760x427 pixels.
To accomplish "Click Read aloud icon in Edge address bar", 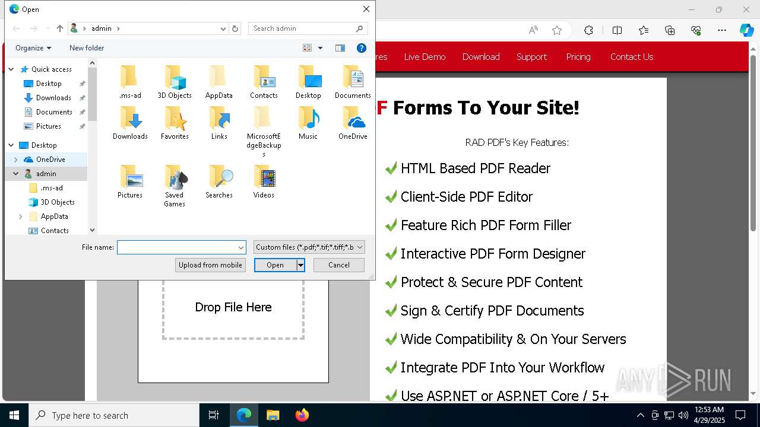I will (533, 30).
